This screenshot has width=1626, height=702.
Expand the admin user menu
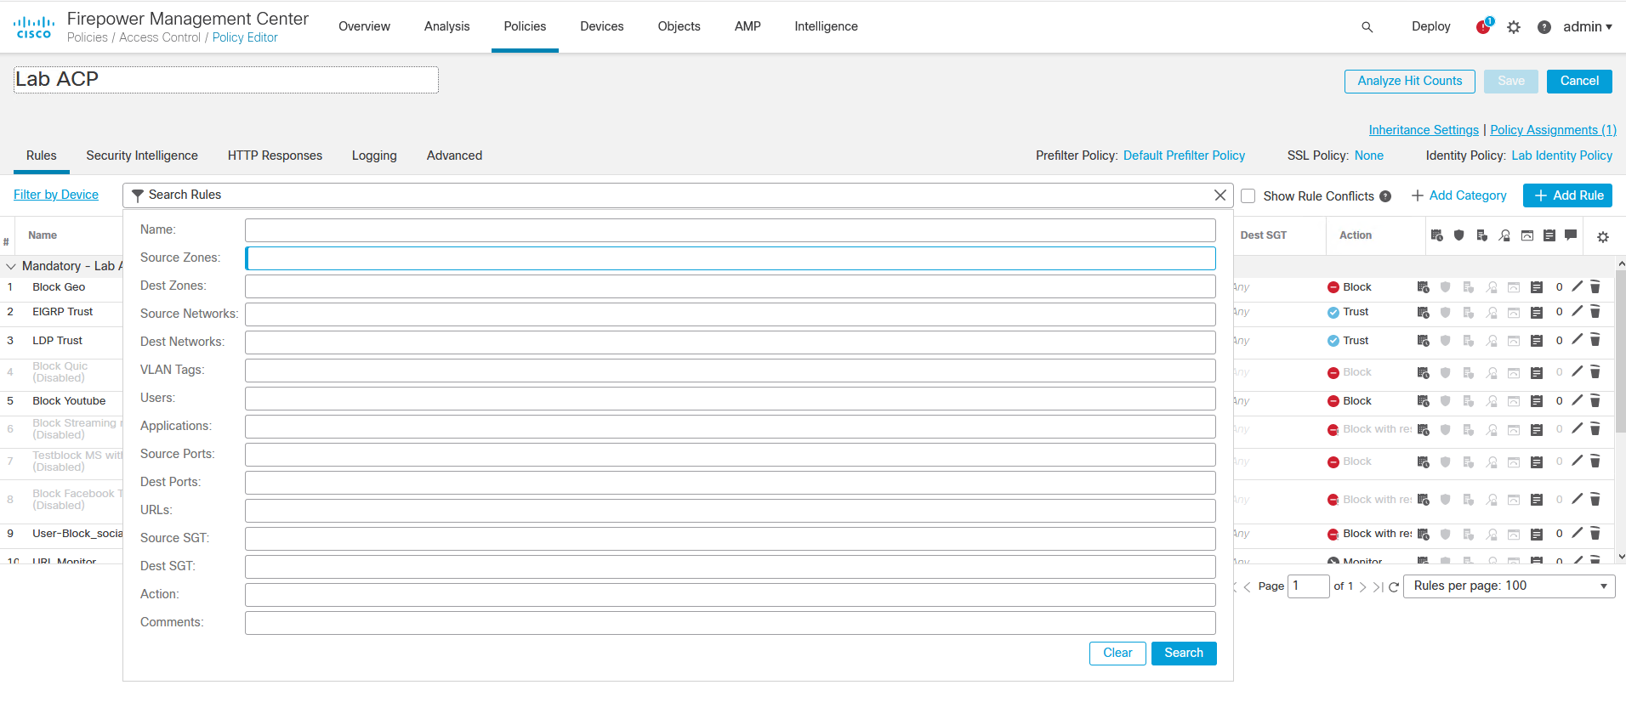(1587, 27)
